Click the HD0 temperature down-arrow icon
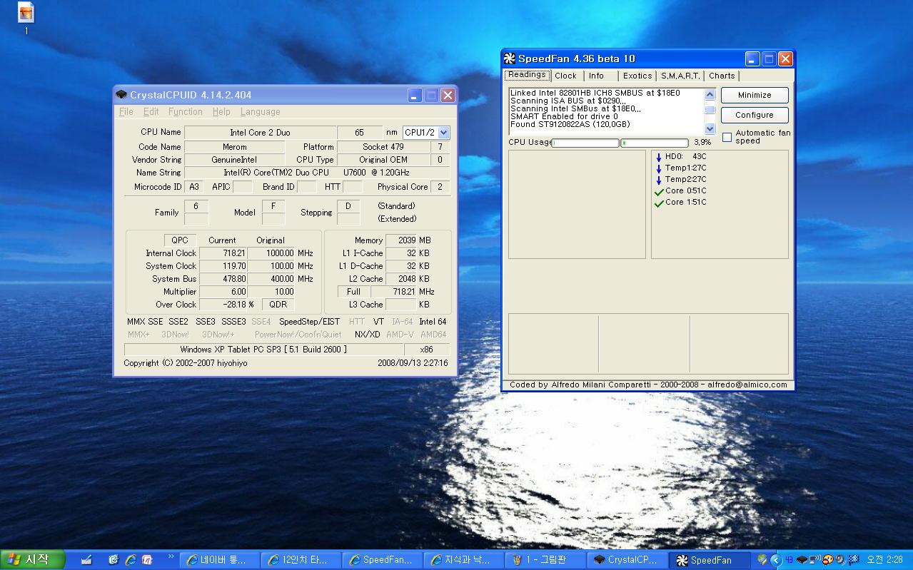Image resolution: width=913 pixels, height=570 pixels. [x=658, y=157]
